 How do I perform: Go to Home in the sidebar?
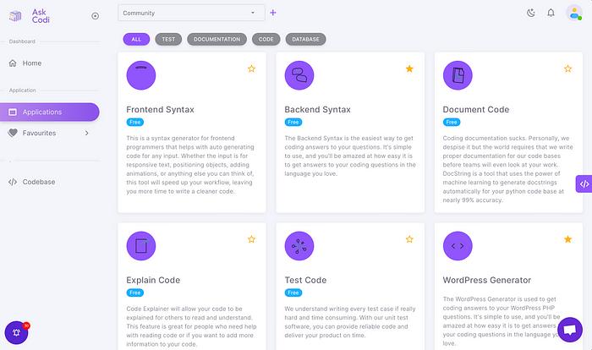32,63
